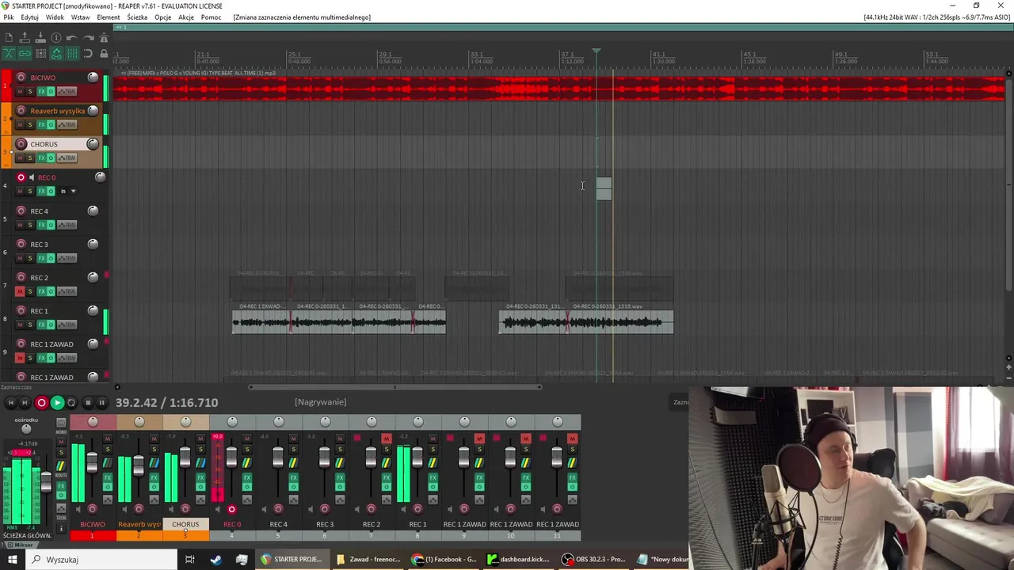Toggle item grouping link icon
This screenshot has width=1014, height=570.
tap(25, 53)
